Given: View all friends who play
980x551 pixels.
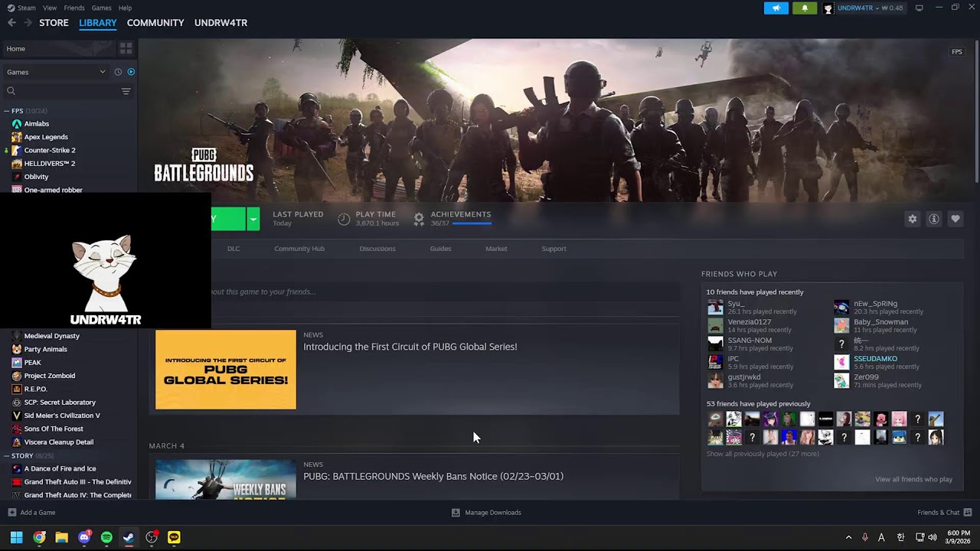Looking at the screenshot, I should [913, 480].
